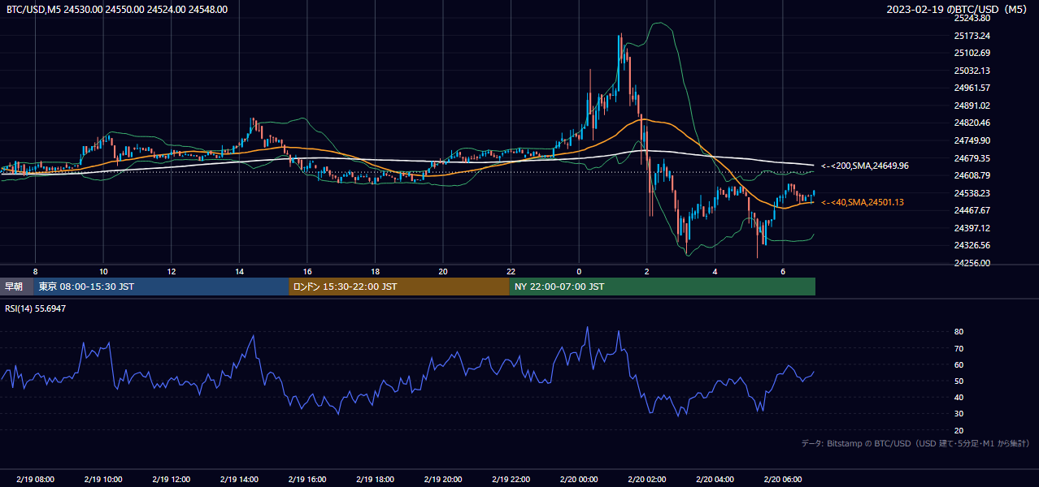The width and height of the screenshot is (1039, 487).
Task: Click the bottom time label 2/19 08:00
Action: pyautogui.click(x=35, y=480)
